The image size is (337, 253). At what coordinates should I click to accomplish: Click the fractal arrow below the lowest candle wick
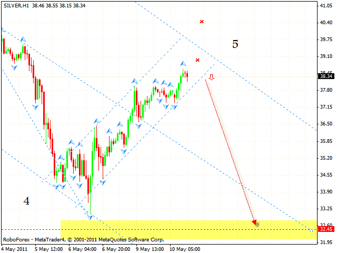tap(90, 217)
